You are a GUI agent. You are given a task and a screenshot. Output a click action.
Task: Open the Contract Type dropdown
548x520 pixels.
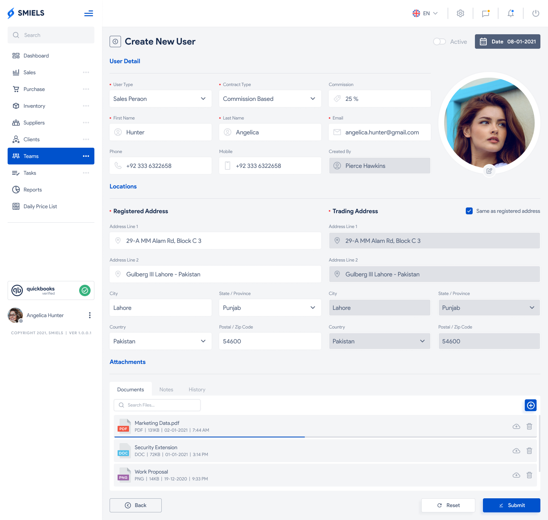coord(270,99)
